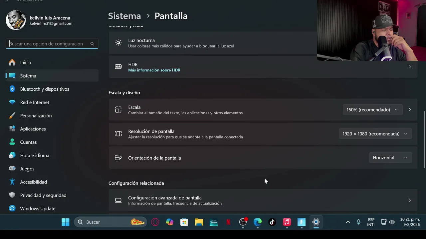Screen dimensions: 426x239
Task: Click the HDR badge icon
Action: click(118, 67)
